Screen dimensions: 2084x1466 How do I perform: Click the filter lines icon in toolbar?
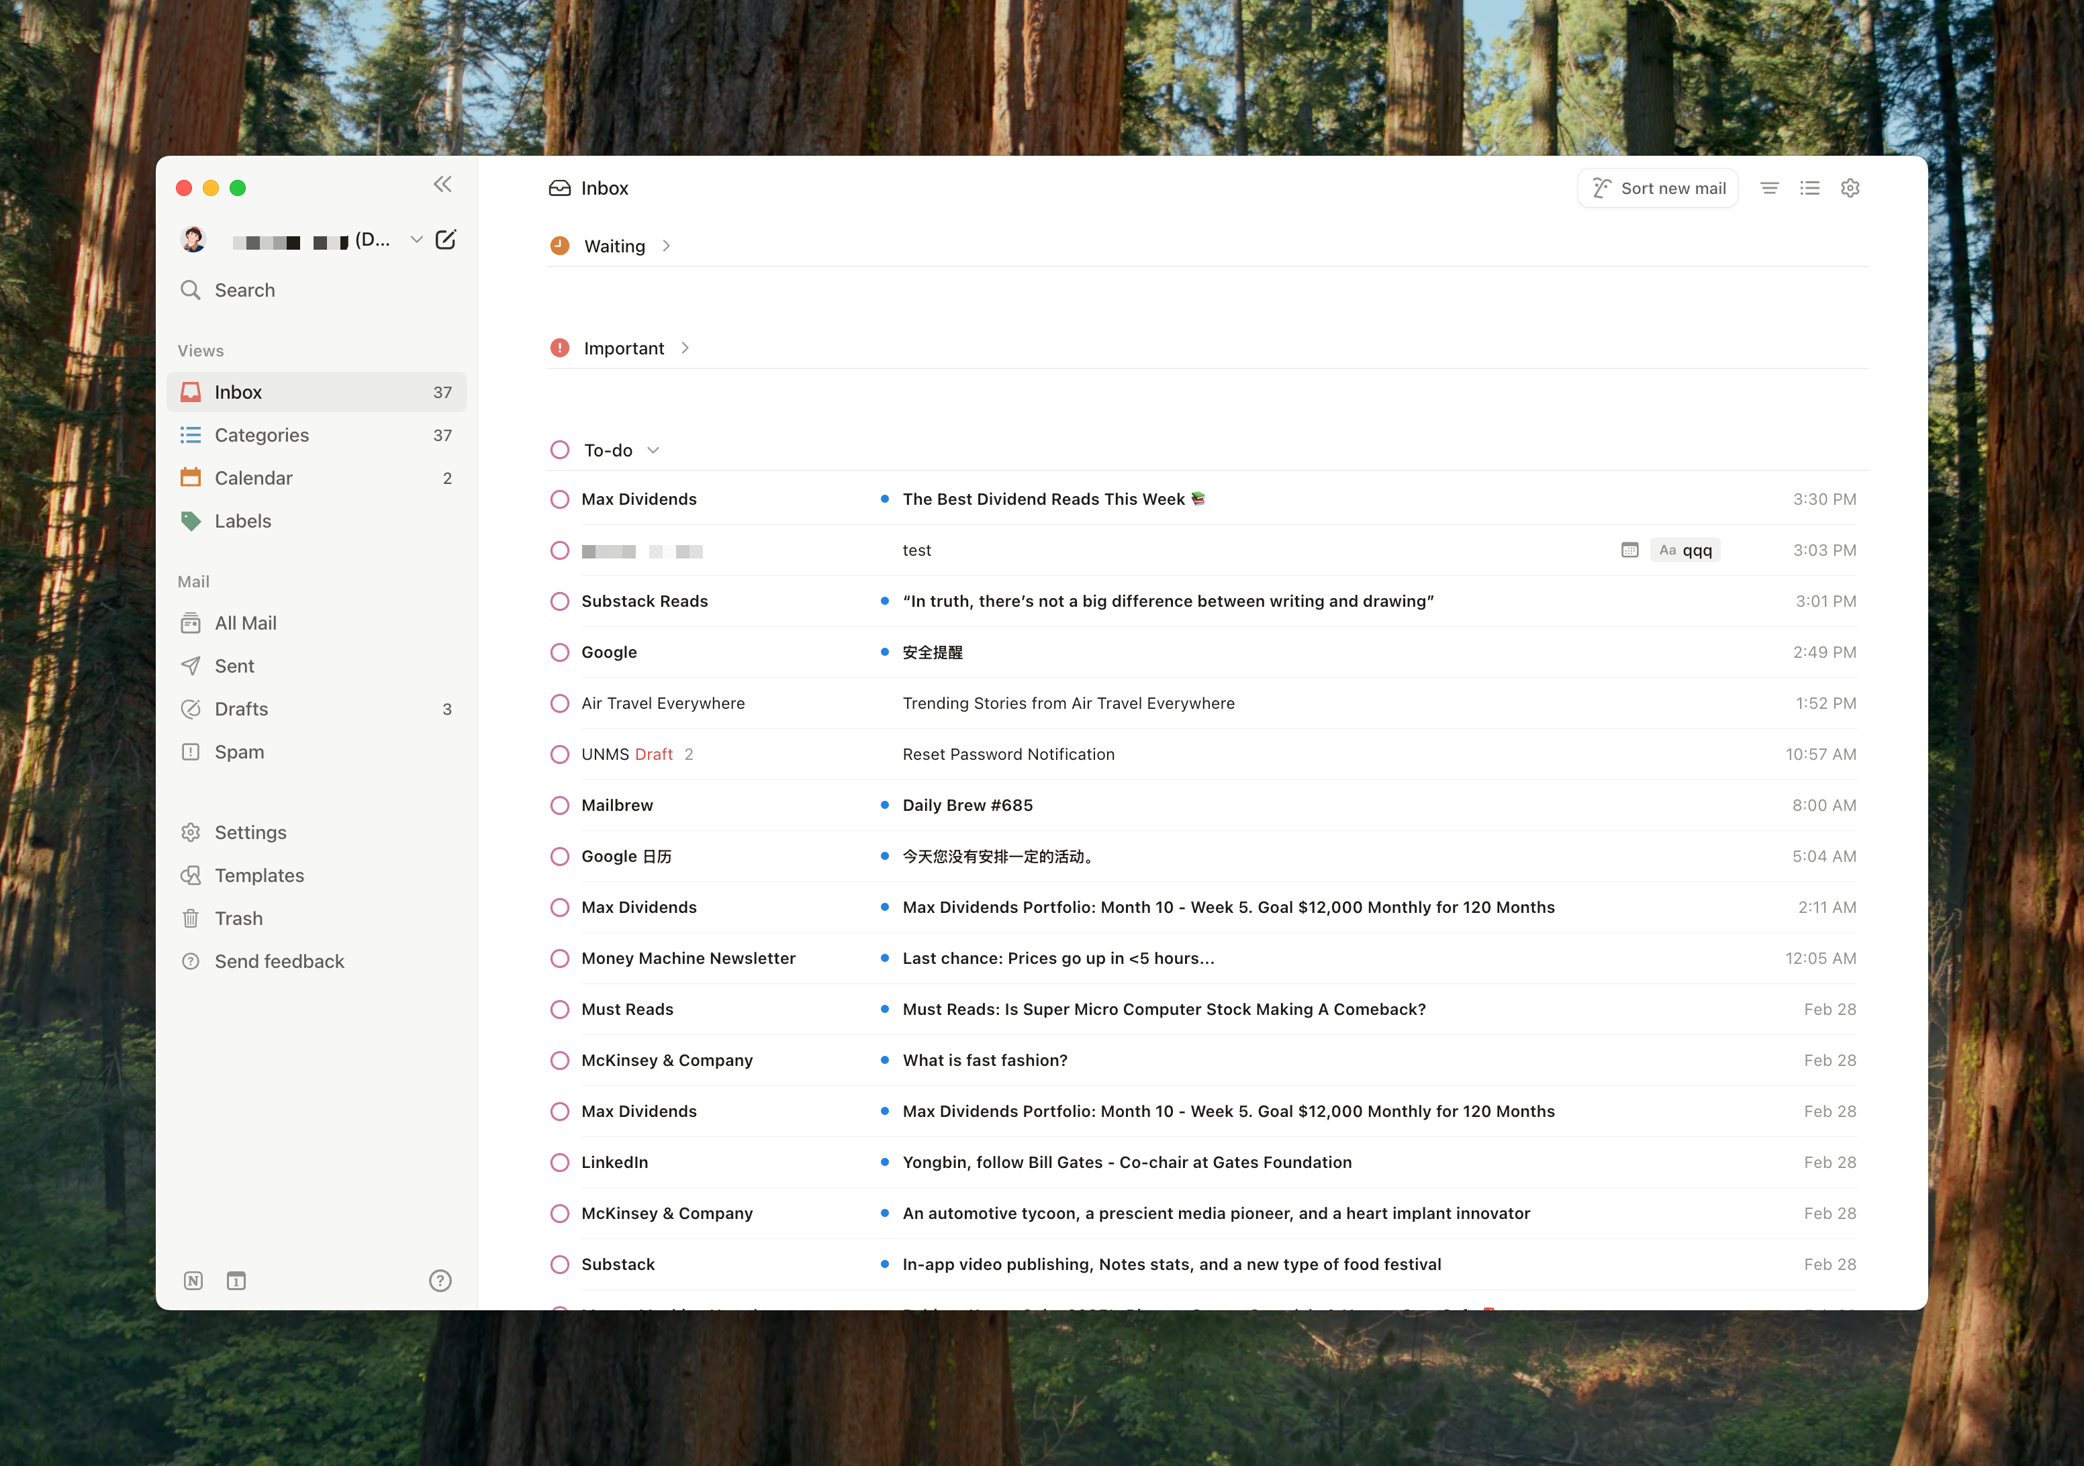(x=1769, y=188)
